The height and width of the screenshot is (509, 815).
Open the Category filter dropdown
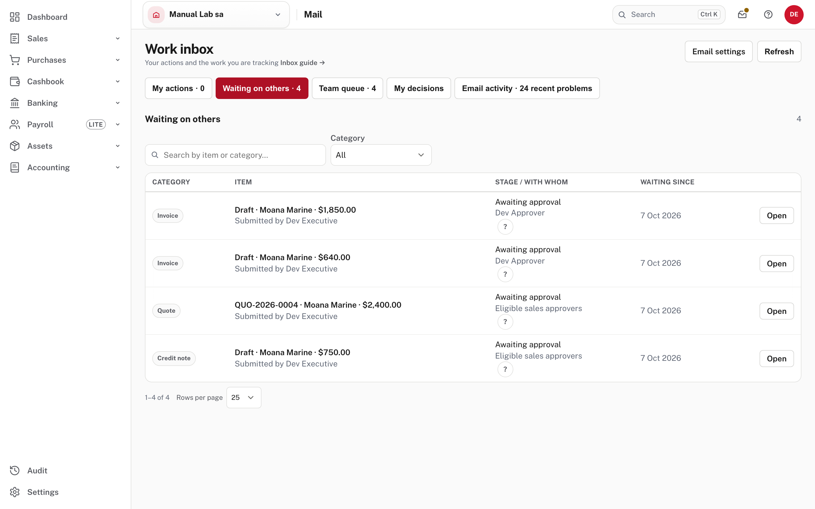point(381,155)
